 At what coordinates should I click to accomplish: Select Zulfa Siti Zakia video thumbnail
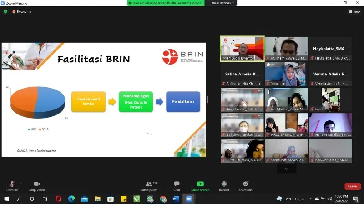[x=242, y=151]
